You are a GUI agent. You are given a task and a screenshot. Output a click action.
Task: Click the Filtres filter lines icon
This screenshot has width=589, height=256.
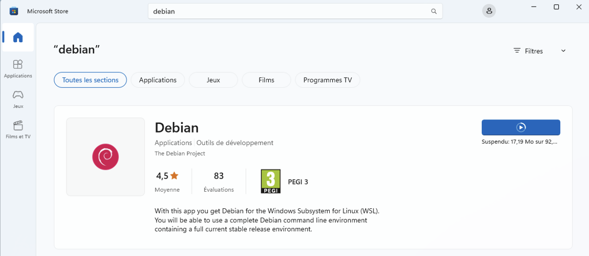517,51
